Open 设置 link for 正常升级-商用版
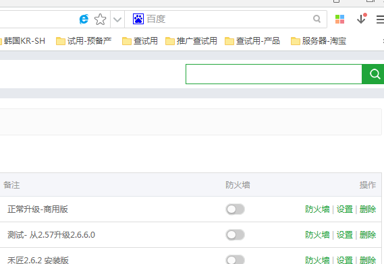 [x=345, y=209]
